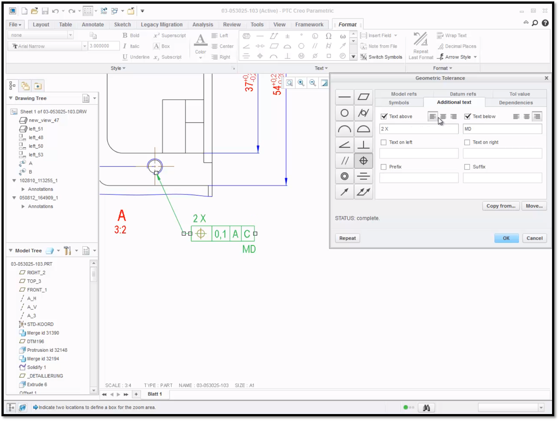Switch to the Layout ribbon tab

tap(41, 24)
